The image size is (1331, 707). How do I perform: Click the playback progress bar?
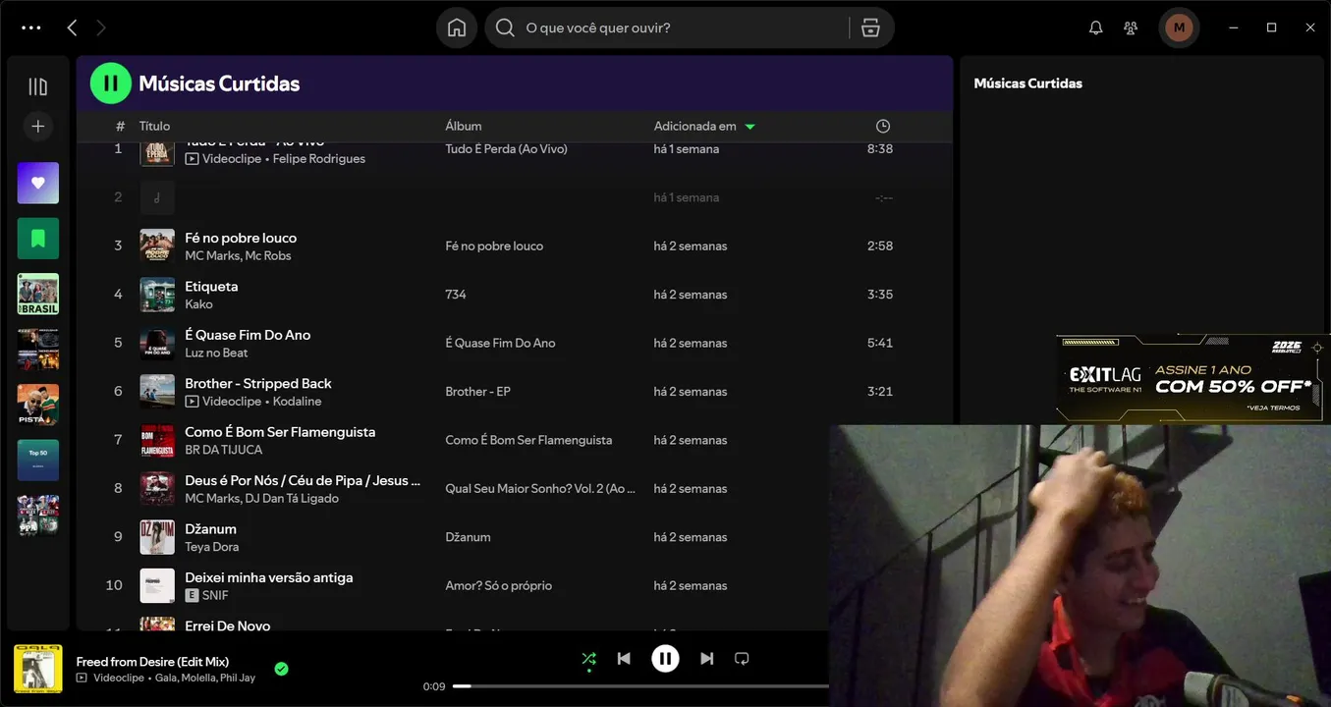pos(640,686)
